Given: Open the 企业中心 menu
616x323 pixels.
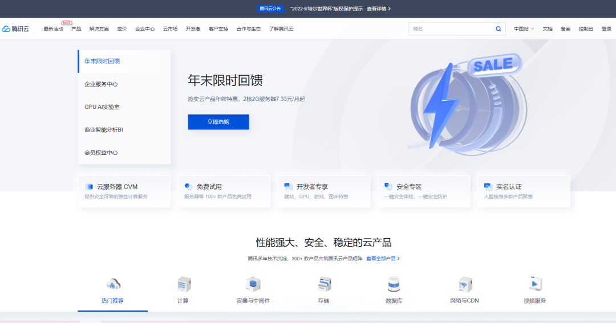Looking at the screenshot, I should pyautogui.click(x=144, y=28).
